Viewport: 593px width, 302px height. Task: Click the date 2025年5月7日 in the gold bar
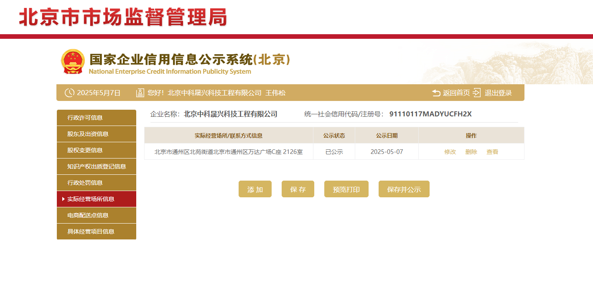coord(99,93)
